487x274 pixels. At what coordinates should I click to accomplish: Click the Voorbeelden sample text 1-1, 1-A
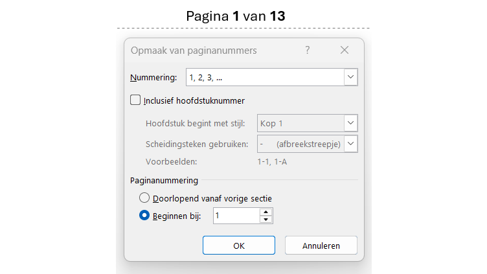coord(273,162)
